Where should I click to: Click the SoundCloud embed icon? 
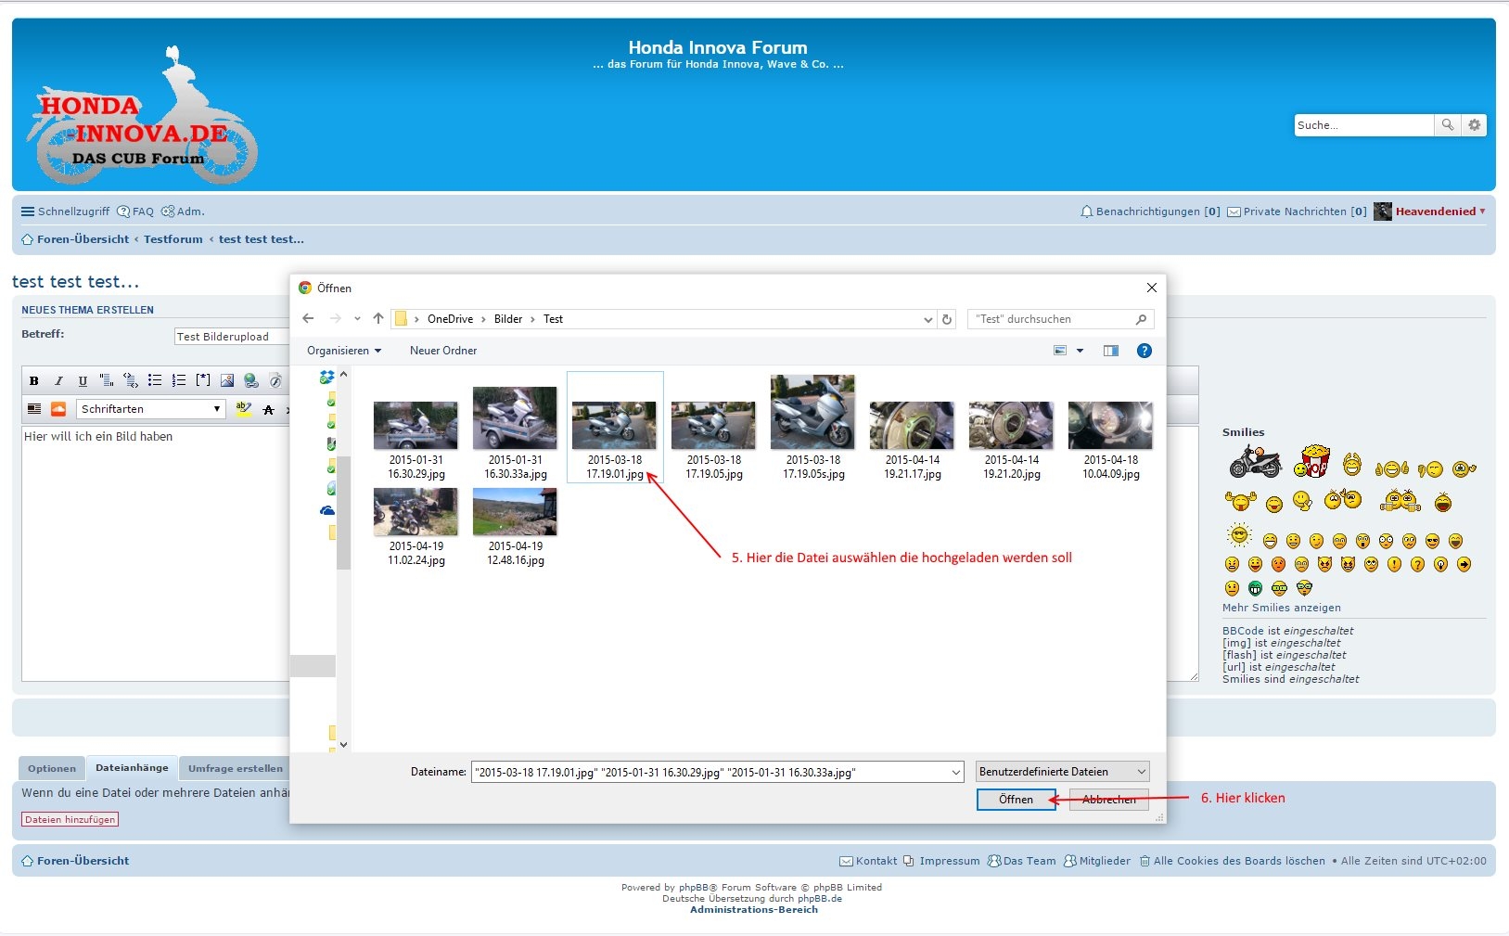click(58, 409)
